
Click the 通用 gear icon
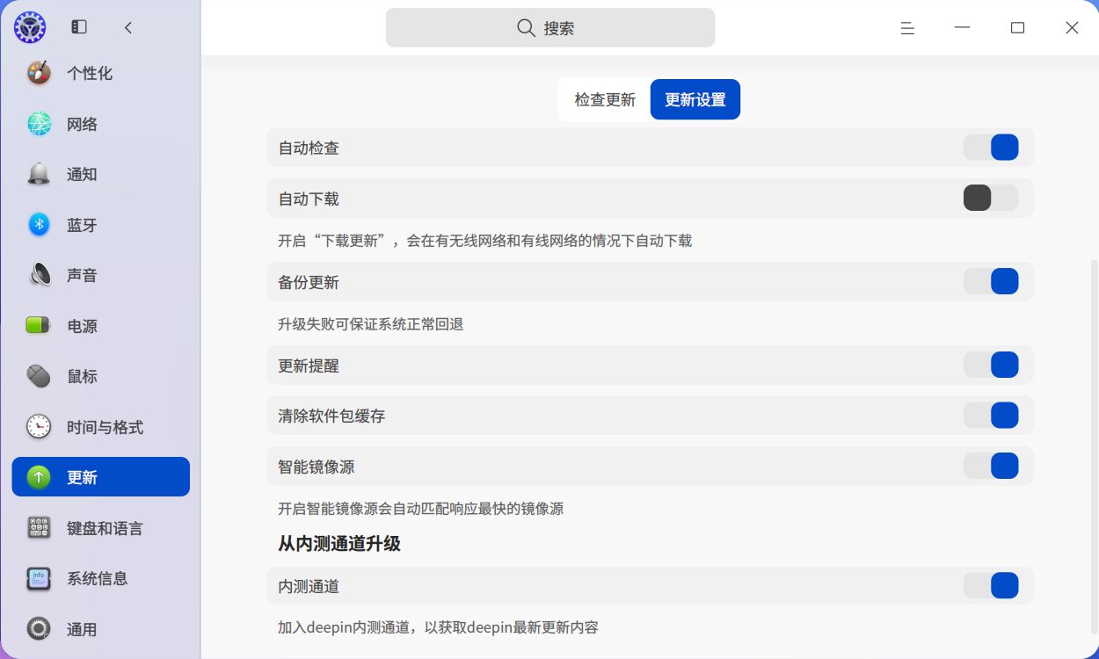(39, 629)
